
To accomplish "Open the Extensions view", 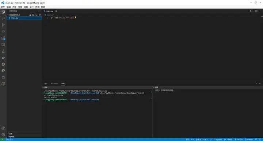I will click(x=3, y=38).
